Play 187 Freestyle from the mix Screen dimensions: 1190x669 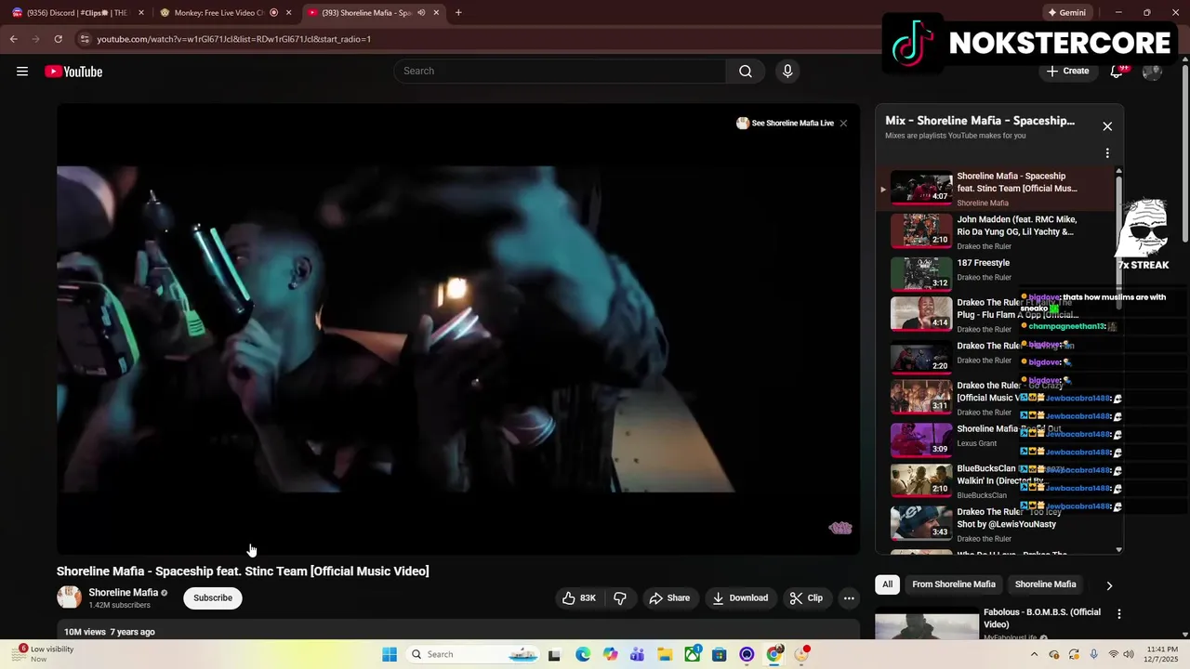click(995, 274)
